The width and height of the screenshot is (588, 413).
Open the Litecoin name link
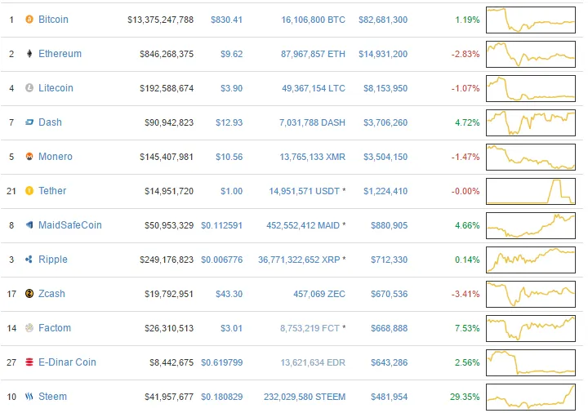coord(56,88)
